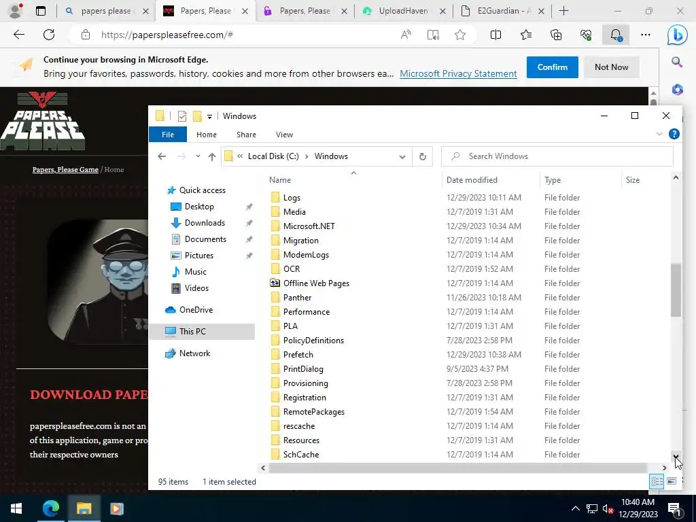The width and height of the screenshot is (696, 522).
Task: Select the Offline Web Pages folder
Action: click(x=316, y=283)
